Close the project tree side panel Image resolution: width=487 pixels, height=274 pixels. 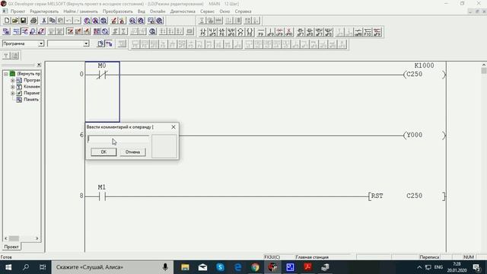click(39, 65)
